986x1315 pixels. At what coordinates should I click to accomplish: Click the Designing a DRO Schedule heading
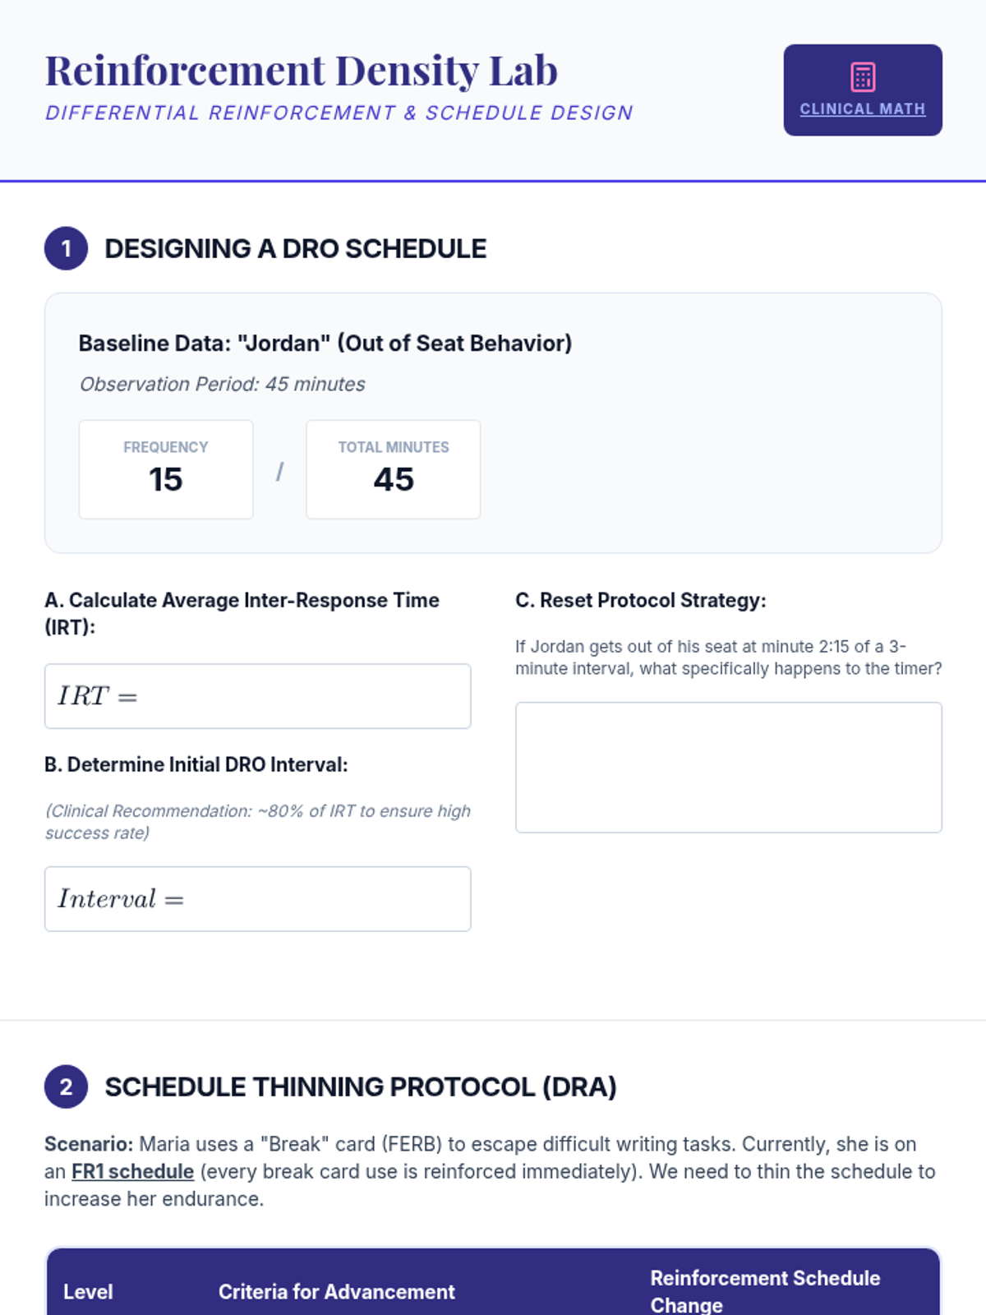pyautogui.click(x=296, y=248)
